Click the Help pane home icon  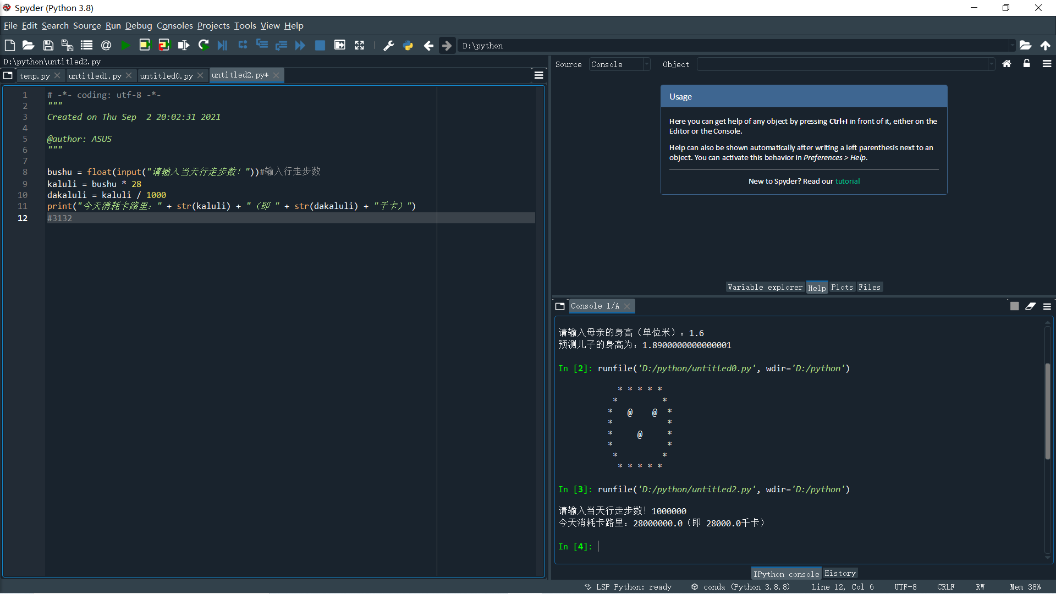pos(1007,64)
